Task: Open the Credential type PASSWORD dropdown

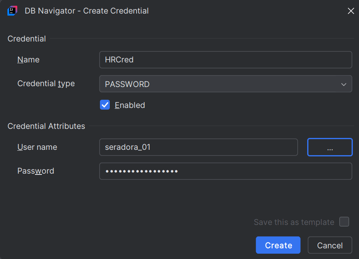Action: 225,84
